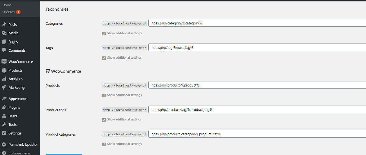Click the Categories row label
Image resolution: width=366 pixels, height=155 pixels.
[x=54, y=24]
